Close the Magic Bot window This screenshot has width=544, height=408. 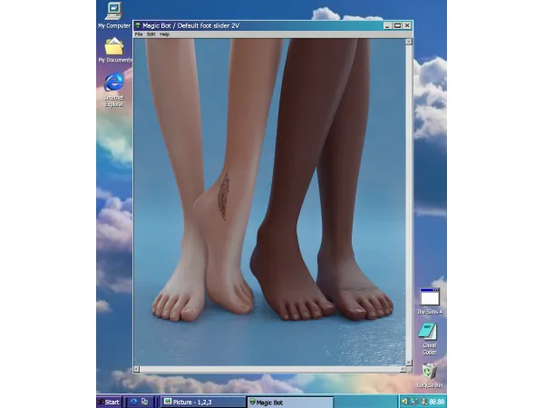click(407, 25)
